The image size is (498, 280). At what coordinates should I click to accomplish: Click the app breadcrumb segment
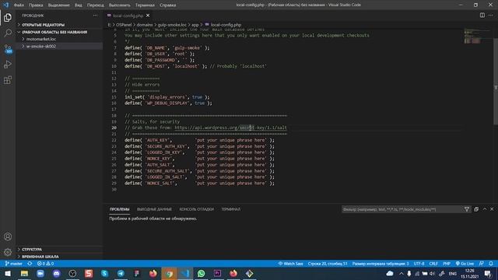(195, 24)
